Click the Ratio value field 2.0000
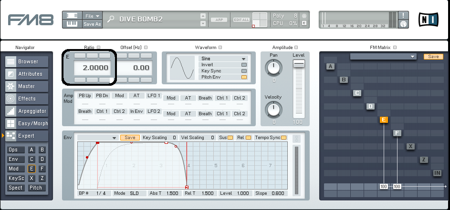 (x=92, y=68)
